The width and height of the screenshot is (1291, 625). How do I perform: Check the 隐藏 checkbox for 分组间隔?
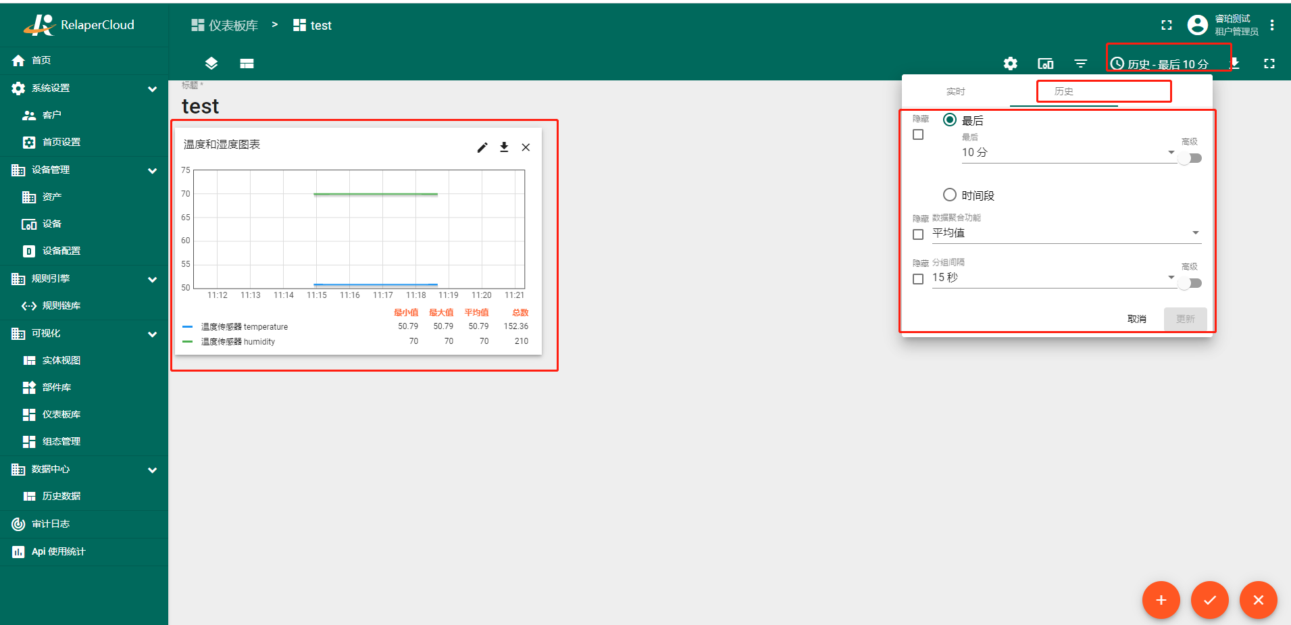click(918, 279)
